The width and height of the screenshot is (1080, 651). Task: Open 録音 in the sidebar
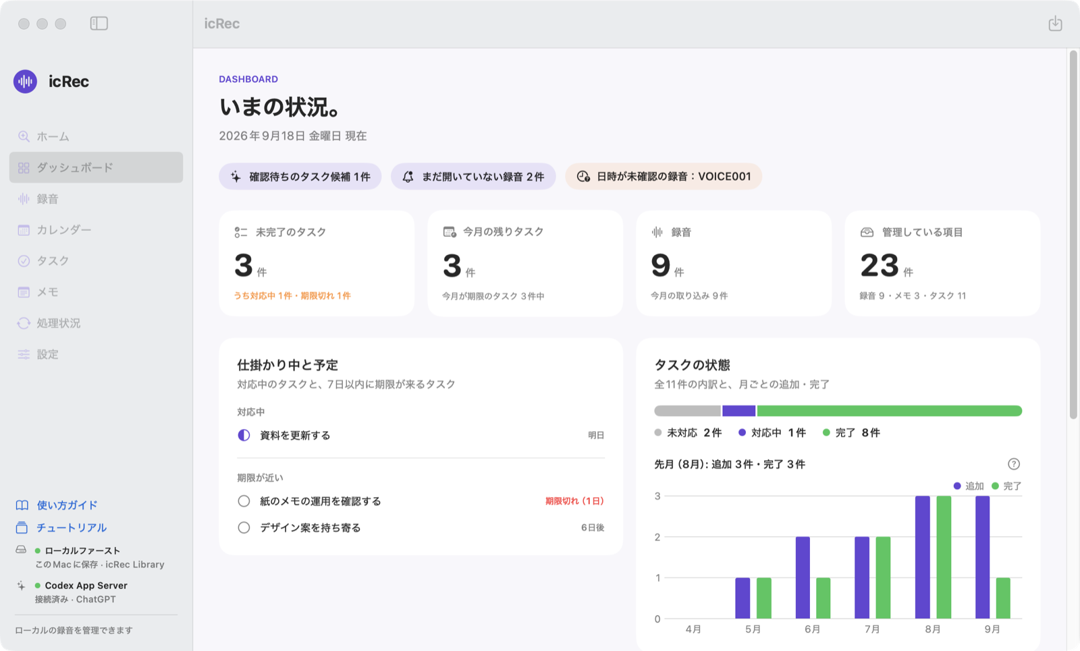point(96,199)
